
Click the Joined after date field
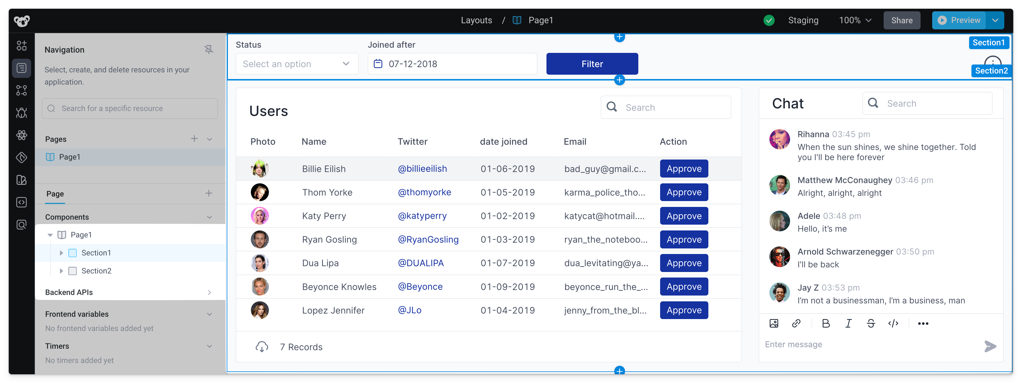[x=452, y=64]
